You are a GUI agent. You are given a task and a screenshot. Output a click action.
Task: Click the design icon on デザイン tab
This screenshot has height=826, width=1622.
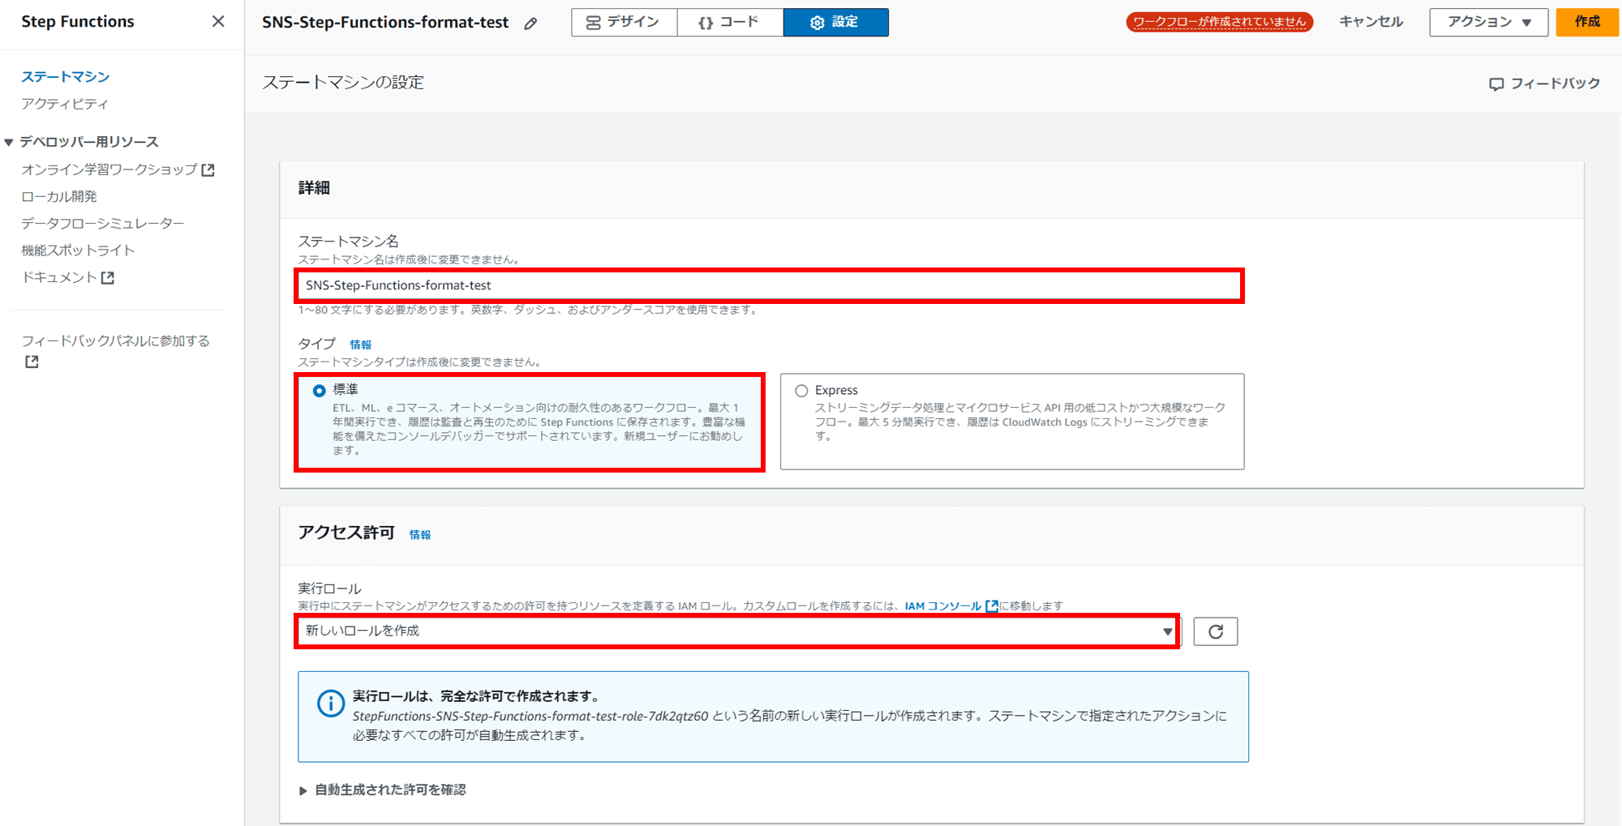click(594, 23)
